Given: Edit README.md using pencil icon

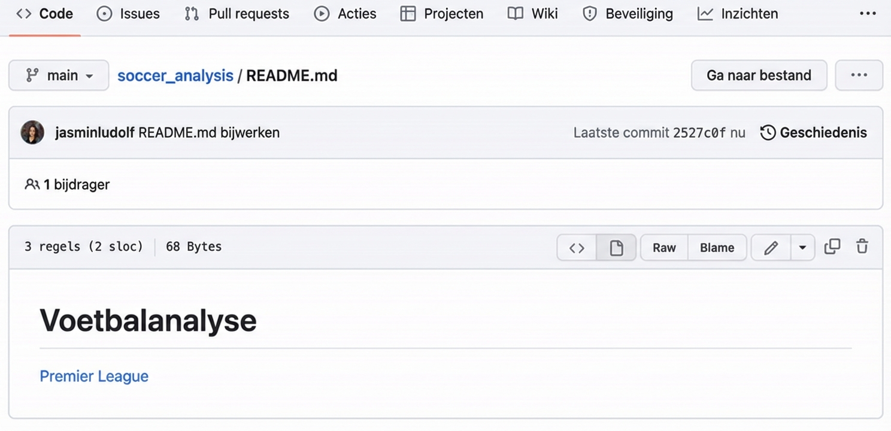Looking at the screenshot, I should 771,248.
